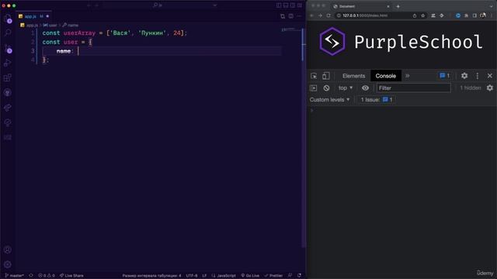
Task: Close the DevTools panel
Action: 490,76
